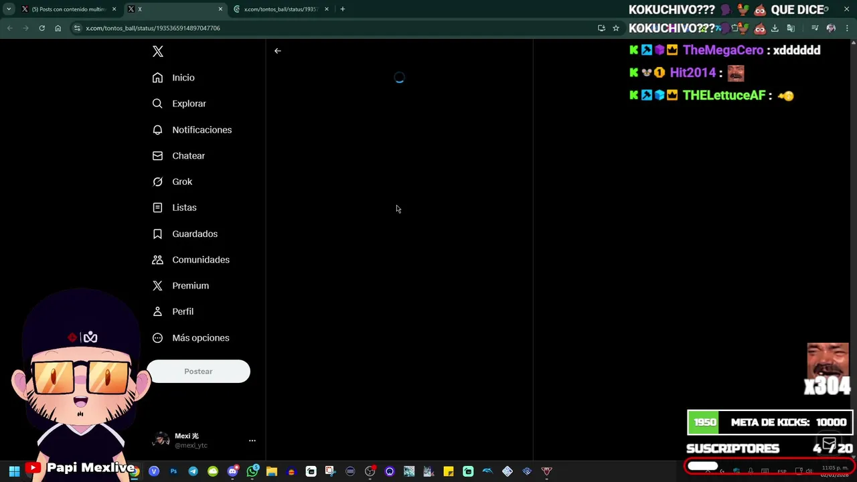Select the middle 'X' browser tab
This screenshot has width=857, height=482.
coord(174,9)
